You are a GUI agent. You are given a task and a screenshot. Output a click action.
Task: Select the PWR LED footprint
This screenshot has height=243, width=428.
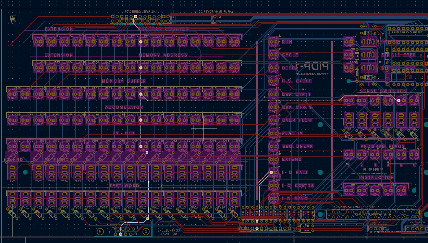pyautogui.click(x=349, y=42)
